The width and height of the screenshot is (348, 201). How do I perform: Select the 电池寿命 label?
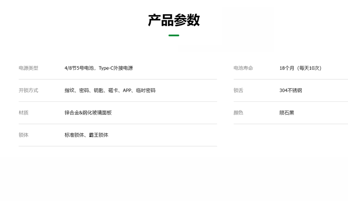(243, 68)
